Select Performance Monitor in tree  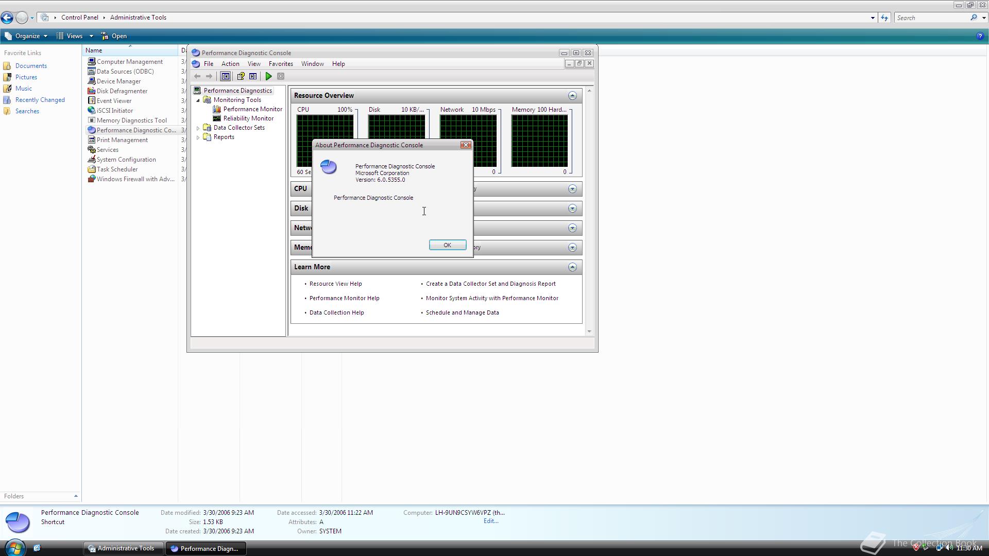252,109
